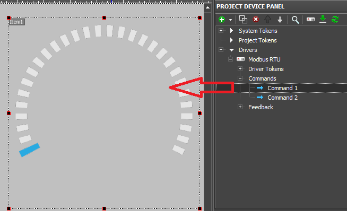The image size is (347, 211).
Task: Expand the Feedback node
Action: [x=240, y=107]
